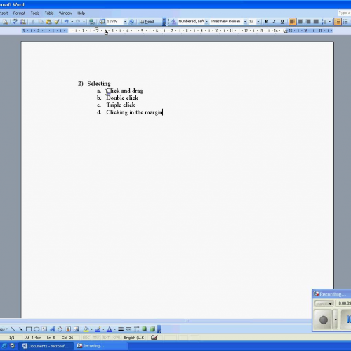This screenshot has width=351, height=351.
Task: Insert a hyperlink with the globe icon
Action: 92,22
